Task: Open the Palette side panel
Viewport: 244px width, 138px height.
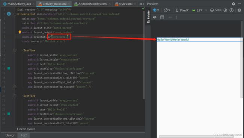Action: (x=148, y=17)
